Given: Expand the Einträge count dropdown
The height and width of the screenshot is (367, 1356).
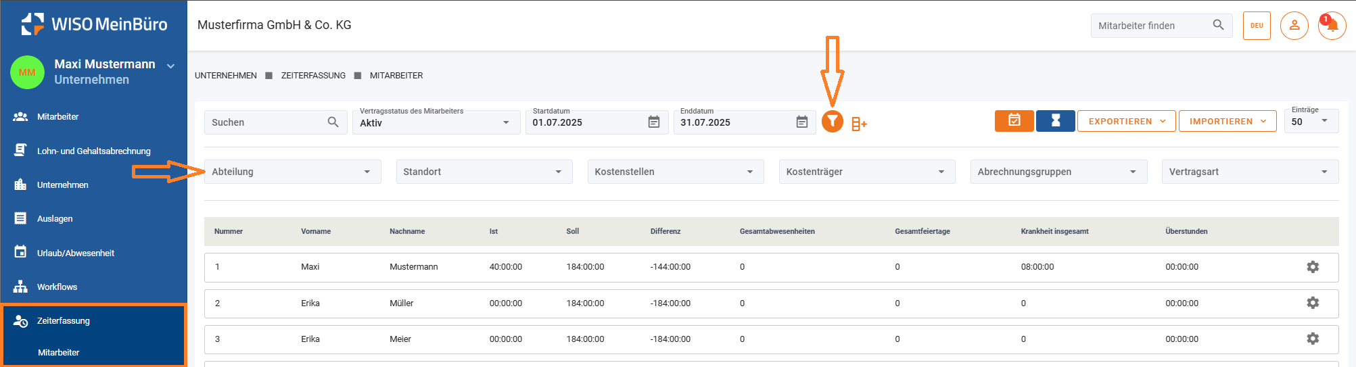Looking at the screenshot, I should tap(1310, 122).
